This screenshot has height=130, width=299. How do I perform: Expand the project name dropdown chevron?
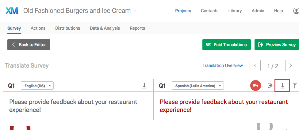tap(135, 11)
